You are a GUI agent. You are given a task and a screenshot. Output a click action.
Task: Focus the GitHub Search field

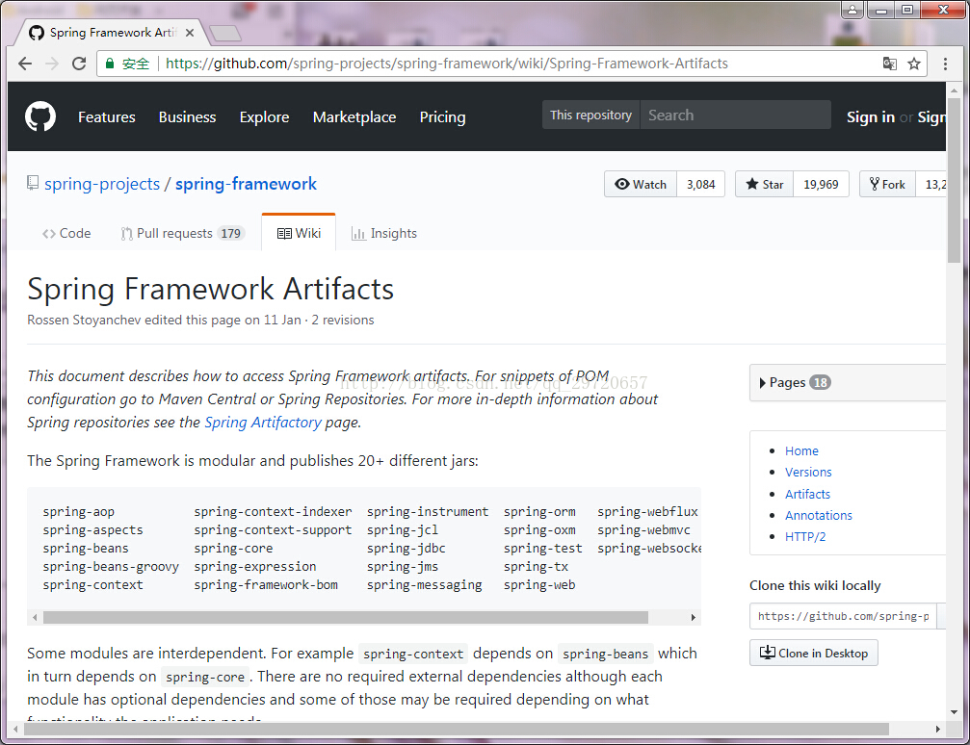click(x=736, y=115)
